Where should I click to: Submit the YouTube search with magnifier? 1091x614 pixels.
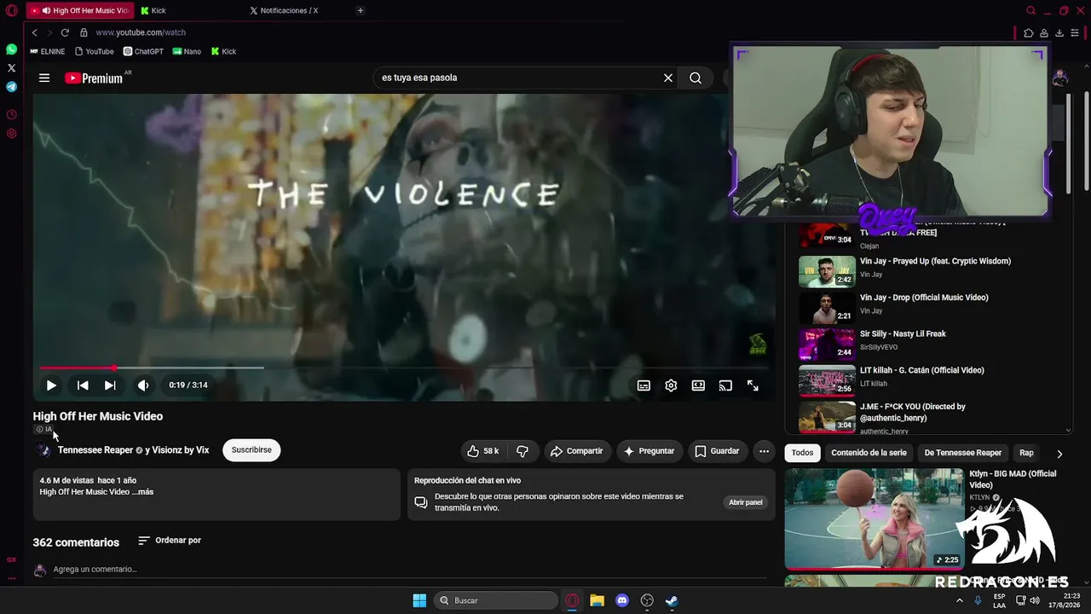pos(696,78)
